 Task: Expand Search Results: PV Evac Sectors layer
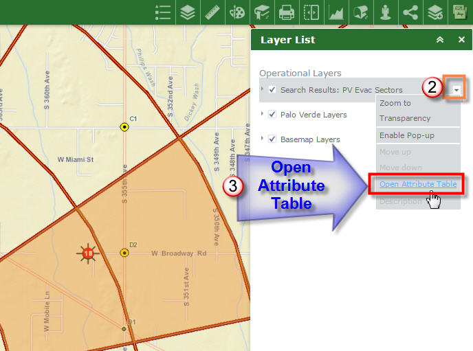pos(262,89)
